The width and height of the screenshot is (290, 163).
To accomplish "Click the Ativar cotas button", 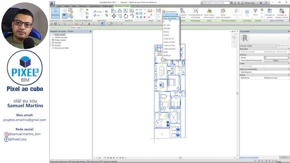I will tap(76, 28).
